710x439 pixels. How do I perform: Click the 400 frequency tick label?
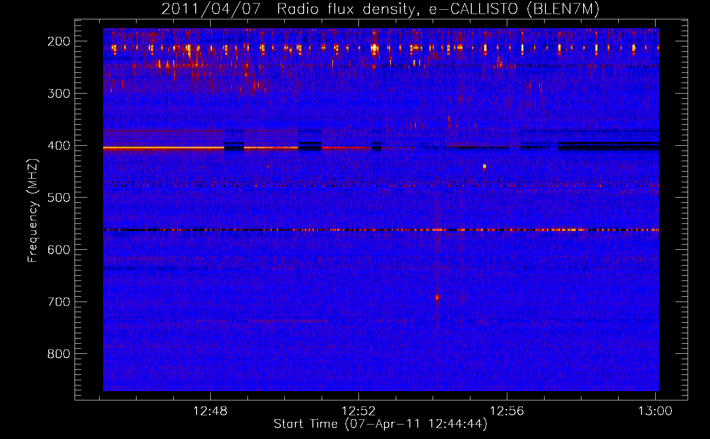pyautogui.click(x=59, y=146)
